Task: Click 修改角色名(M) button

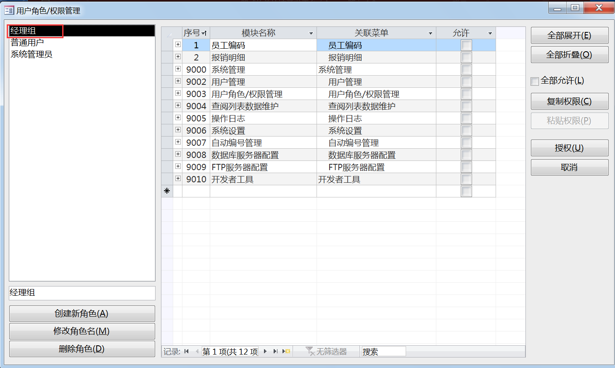Action: (82, 331)
